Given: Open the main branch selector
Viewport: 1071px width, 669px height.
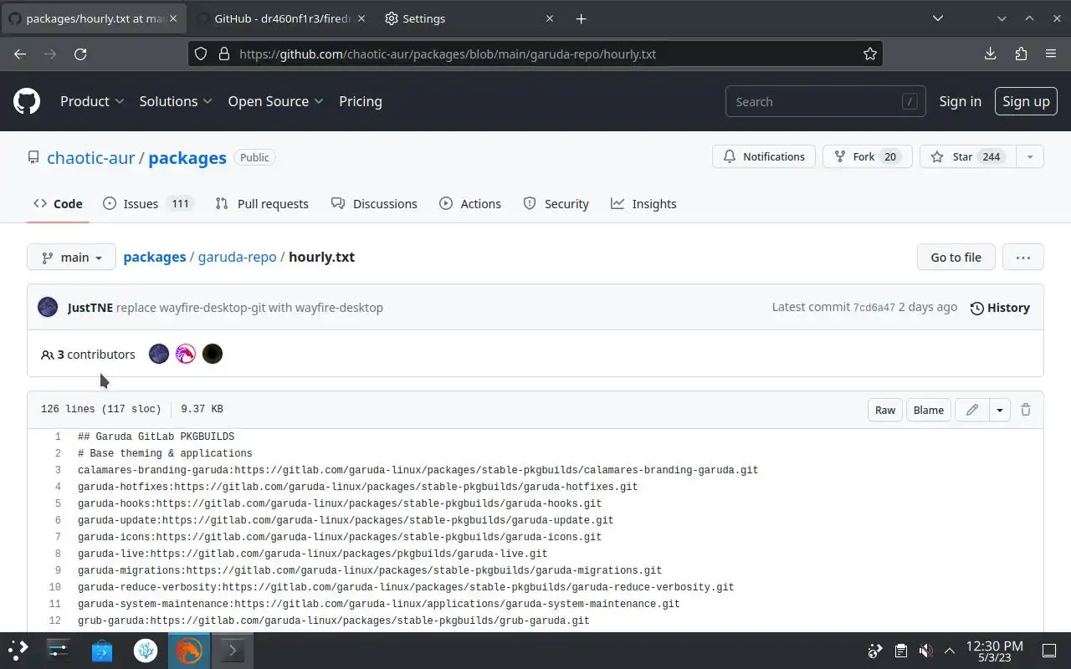Looking at the screenshot, I should point(71,258).
